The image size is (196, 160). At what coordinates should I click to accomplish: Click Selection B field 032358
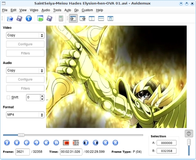click(166, 151)
